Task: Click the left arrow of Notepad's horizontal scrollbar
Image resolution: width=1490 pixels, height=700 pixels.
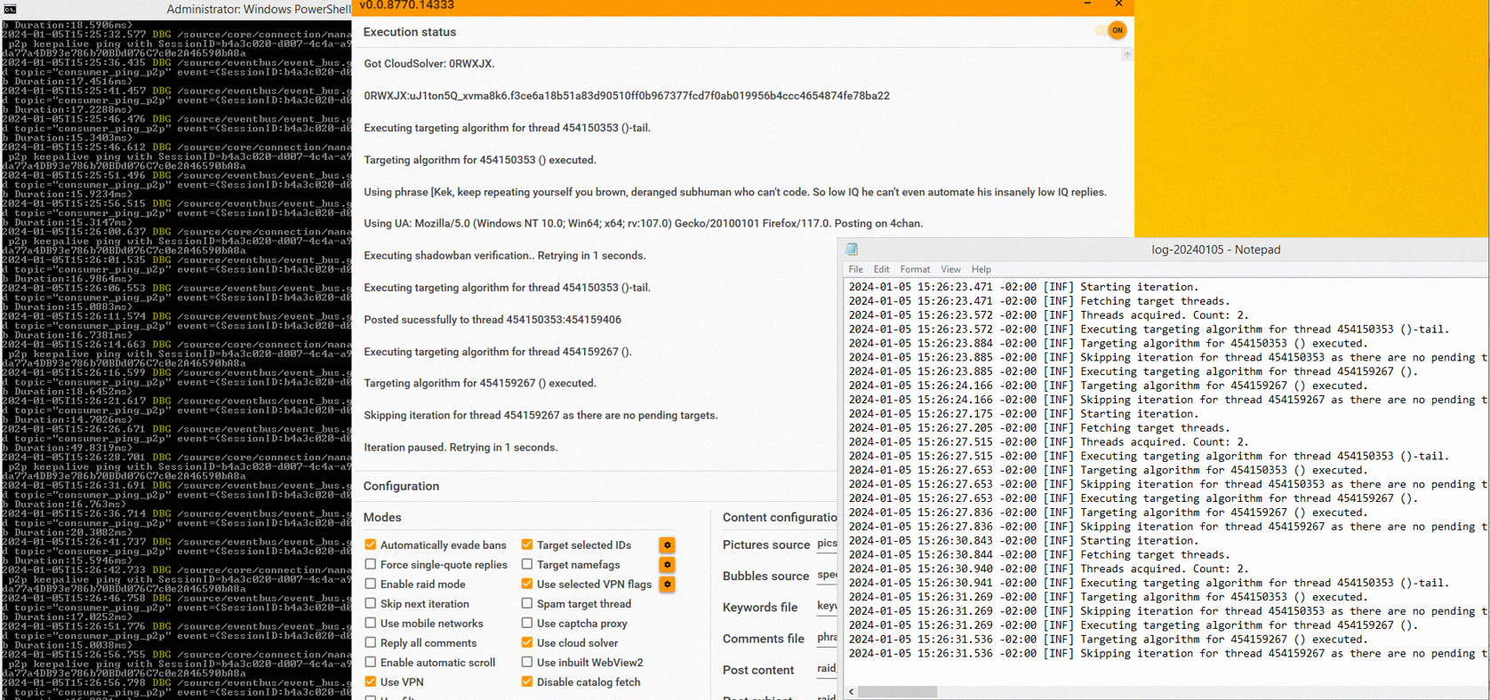Action: coord(852,691)
